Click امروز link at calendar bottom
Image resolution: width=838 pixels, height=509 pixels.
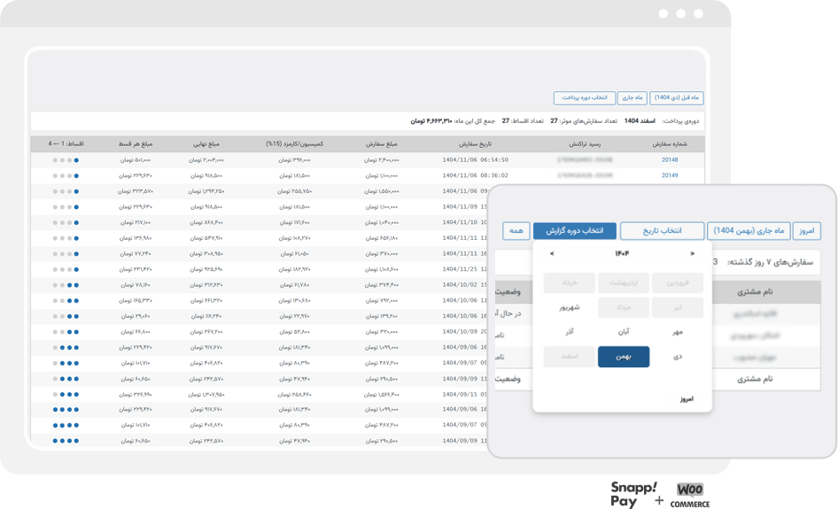687,399
